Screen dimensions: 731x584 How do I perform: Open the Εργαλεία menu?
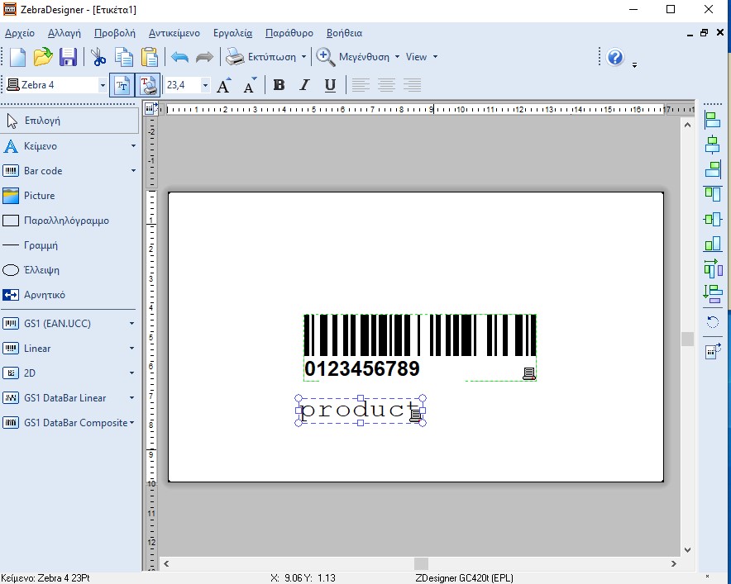pyautogui.click(x=232, y=33)
